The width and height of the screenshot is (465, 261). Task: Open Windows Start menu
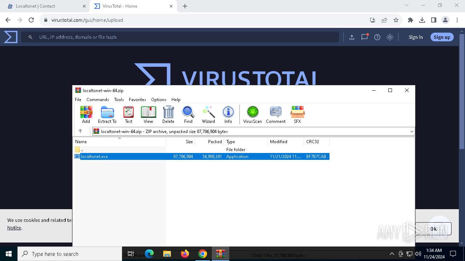click(x=9, y=254)
